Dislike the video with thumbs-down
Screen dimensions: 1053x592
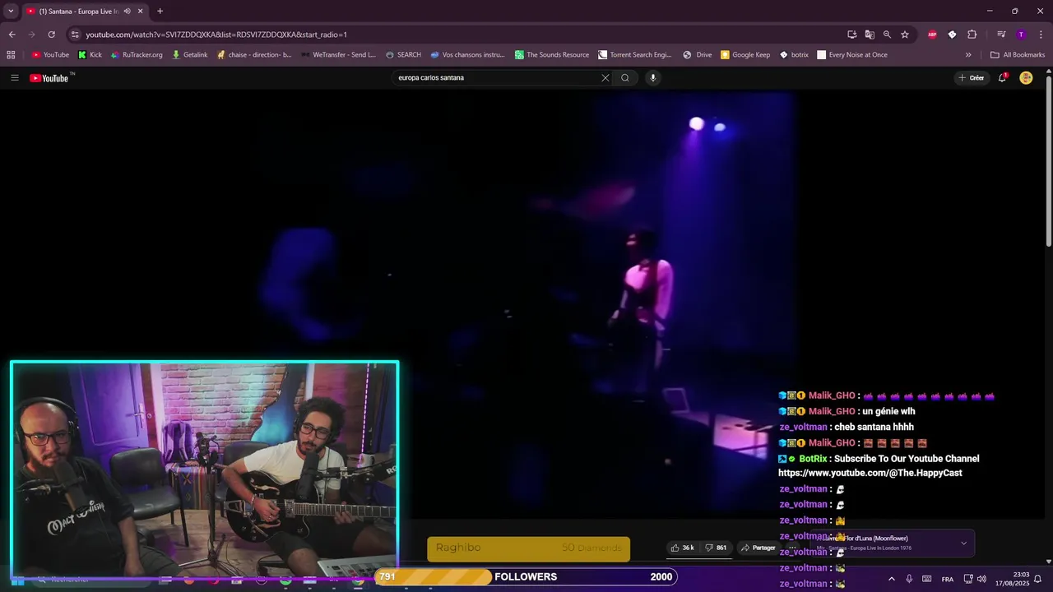coord(716,548)
